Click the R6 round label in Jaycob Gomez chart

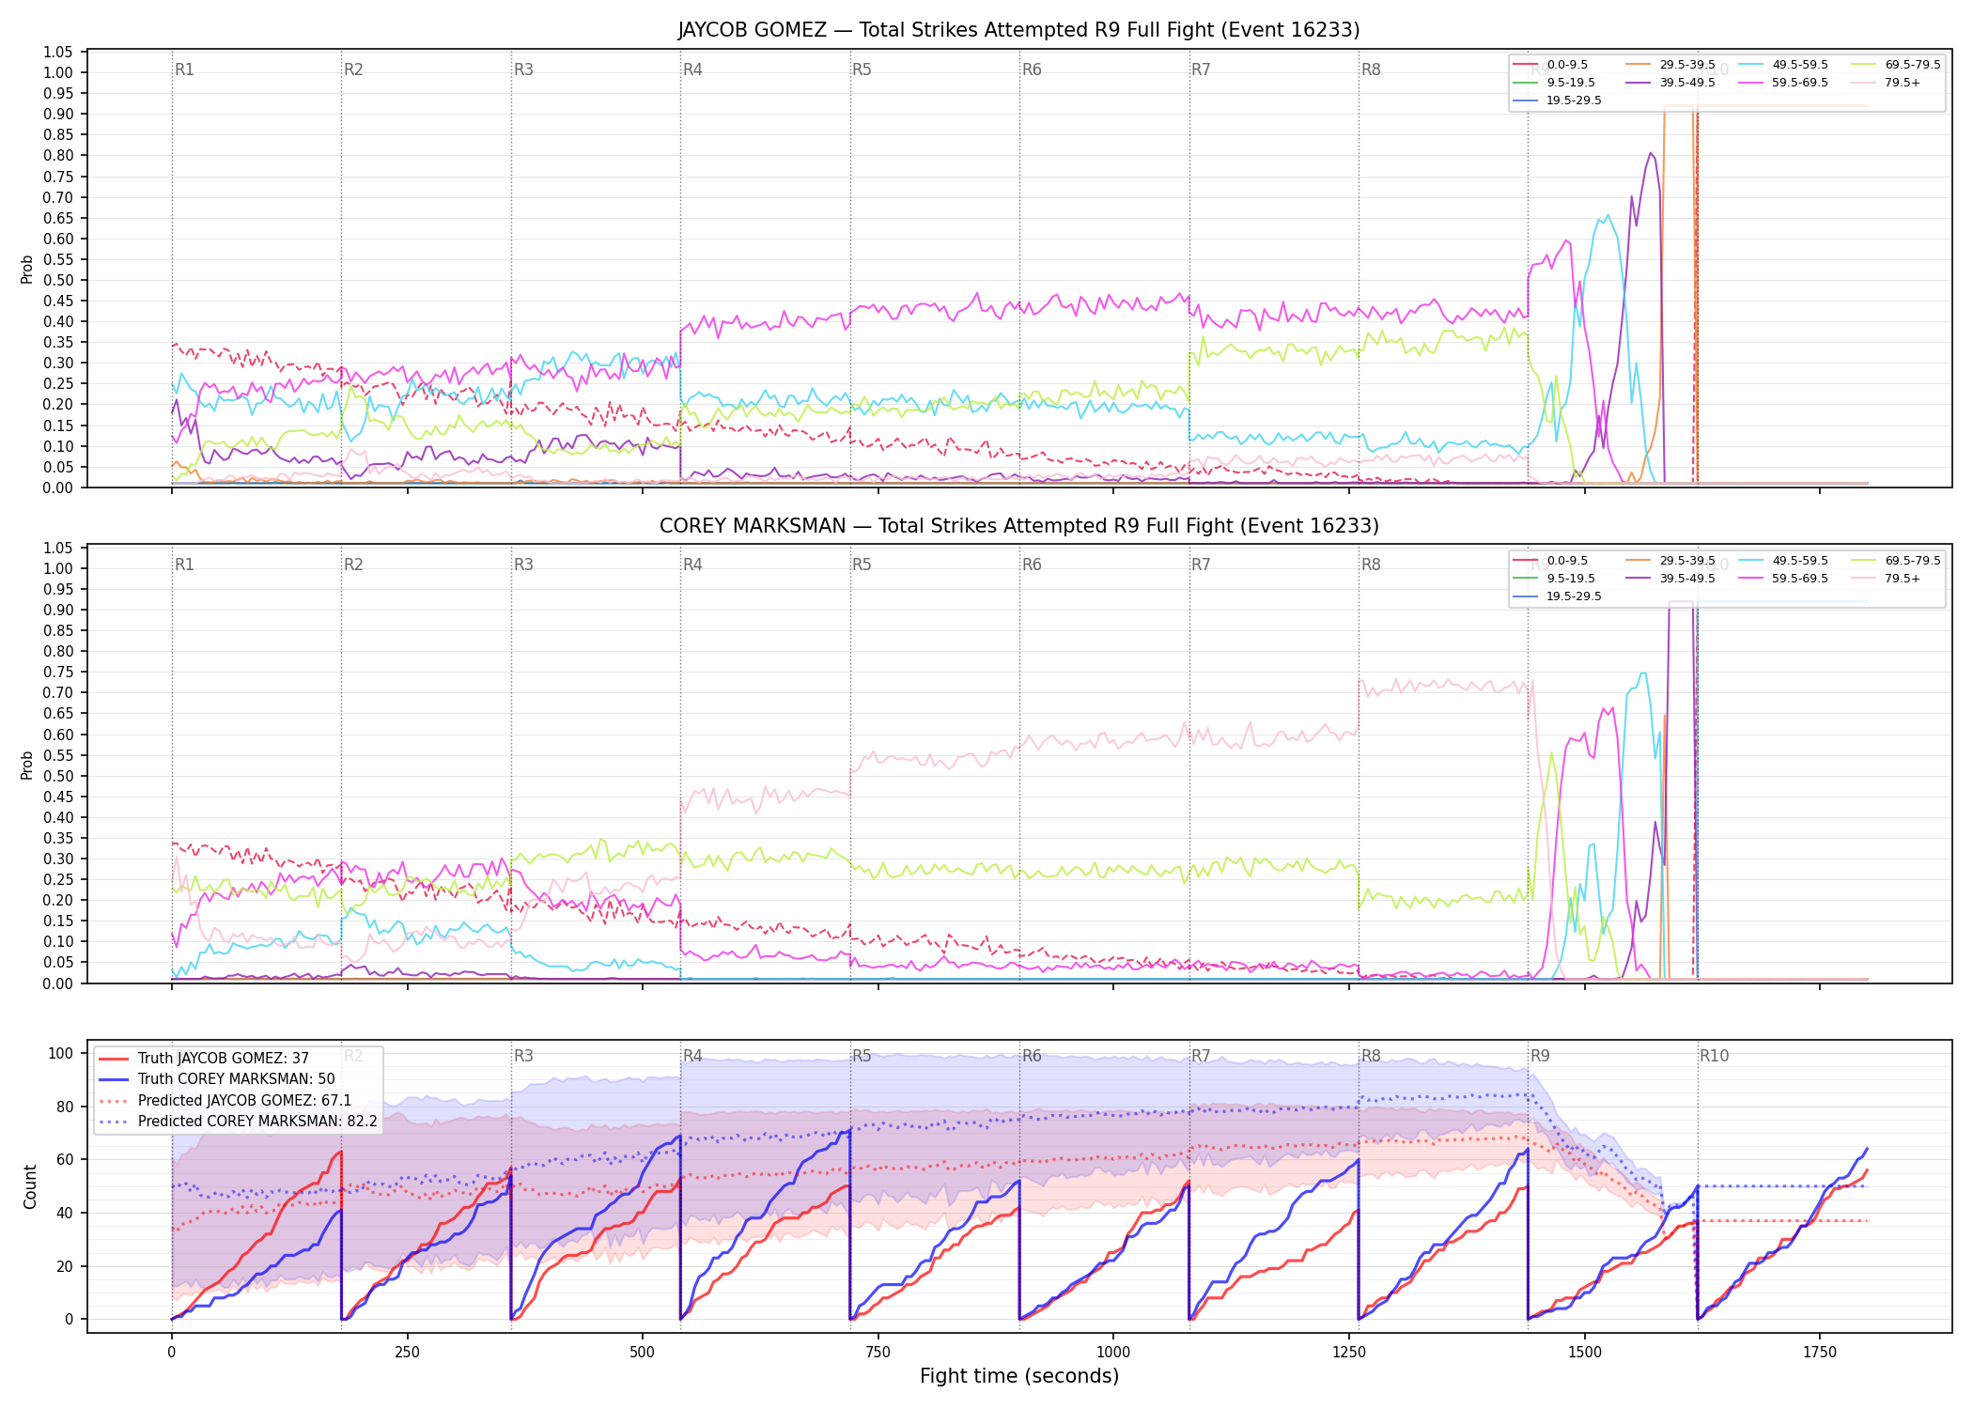[1032, 70]
